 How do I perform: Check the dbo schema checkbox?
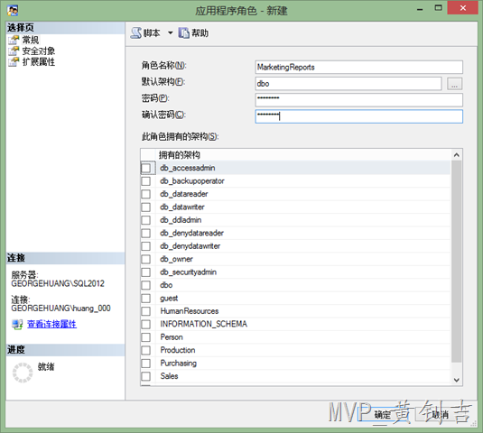(x=146, y=285)
